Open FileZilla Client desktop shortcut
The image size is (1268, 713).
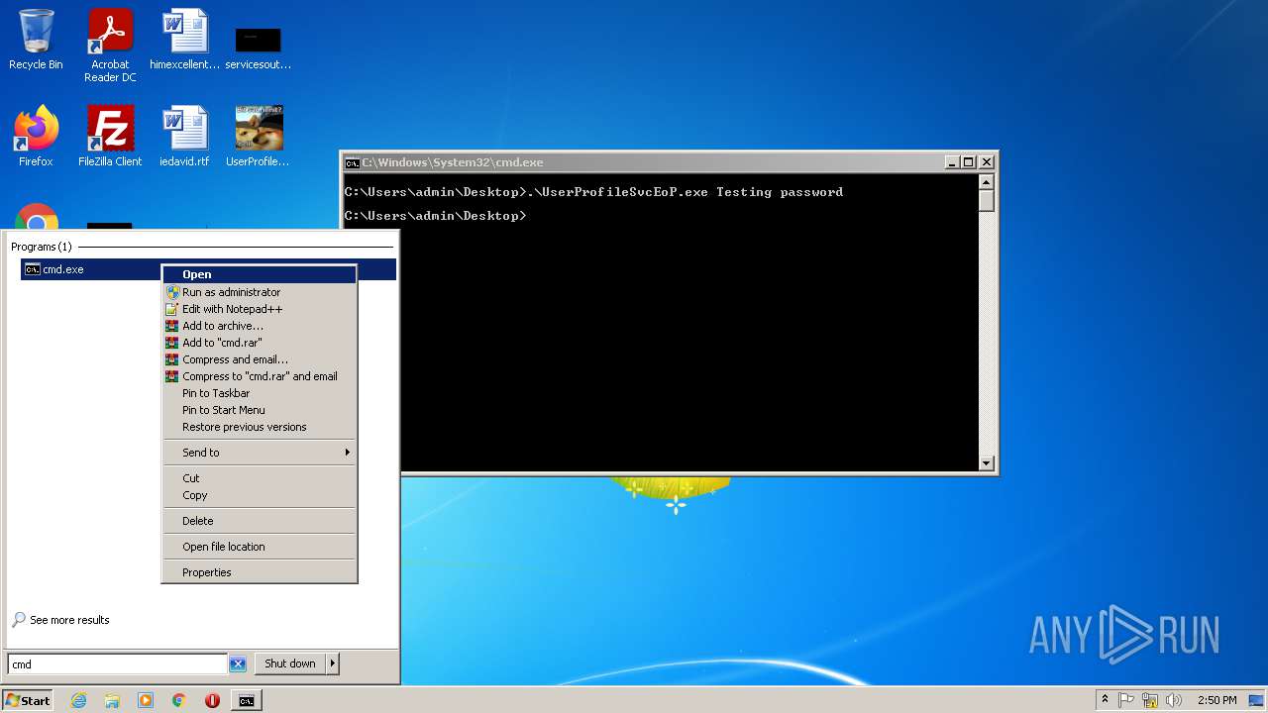click(110, 137)
